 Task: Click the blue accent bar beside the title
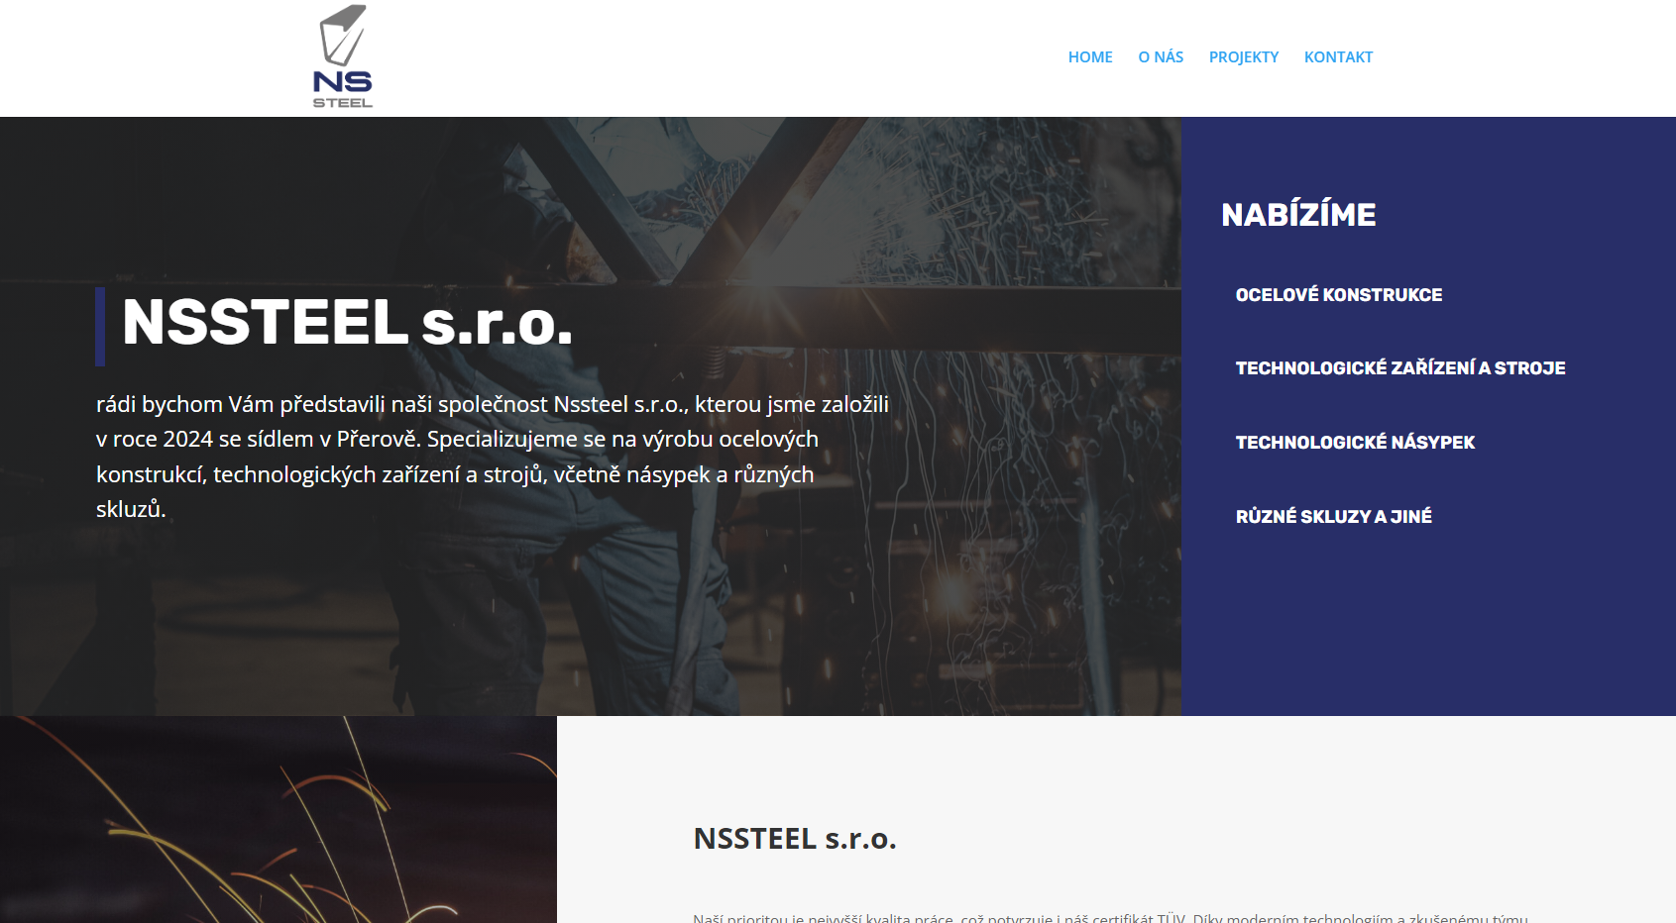[100, 327]
